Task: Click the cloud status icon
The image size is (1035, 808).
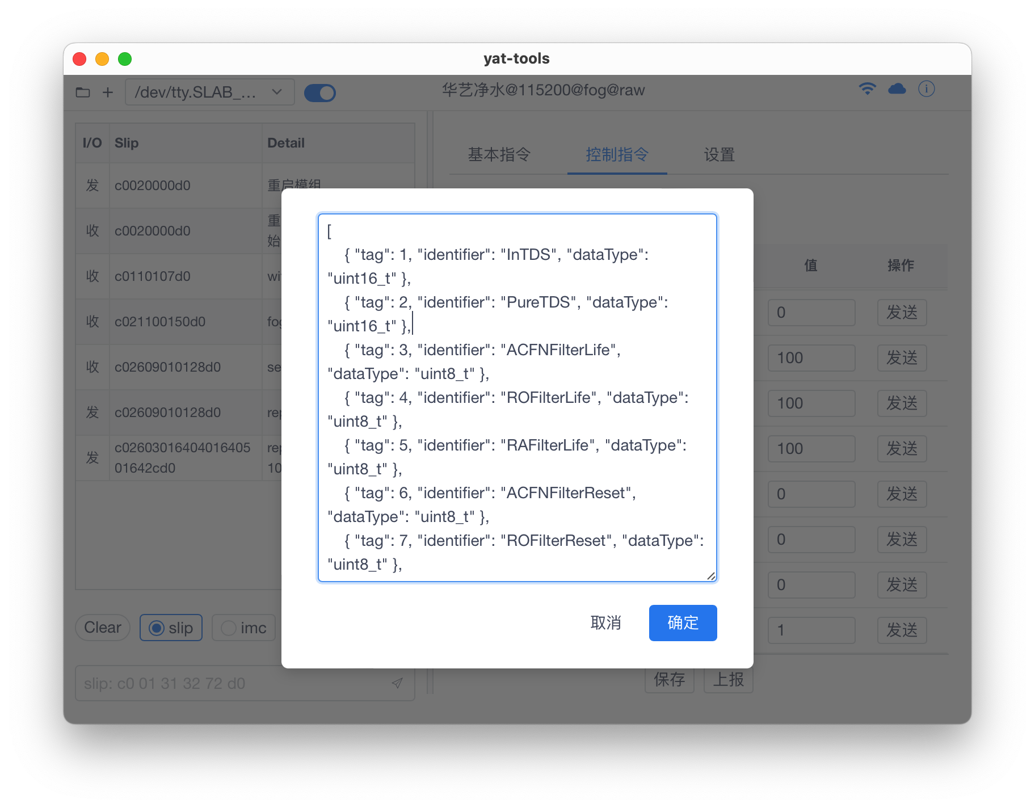Action: coord(897,89)
